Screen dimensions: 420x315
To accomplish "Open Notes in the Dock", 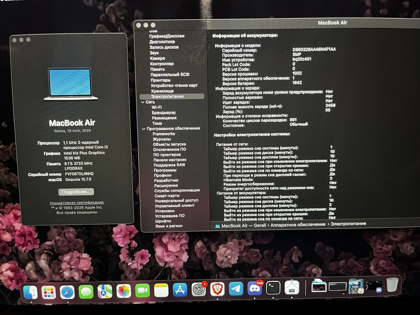I will tap(161, 290).
